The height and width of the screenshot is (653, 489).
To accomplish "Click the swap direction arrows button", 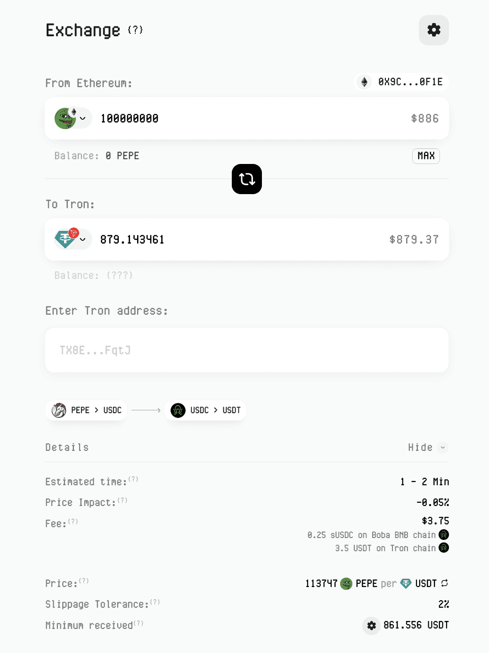I will pos(246,179).
